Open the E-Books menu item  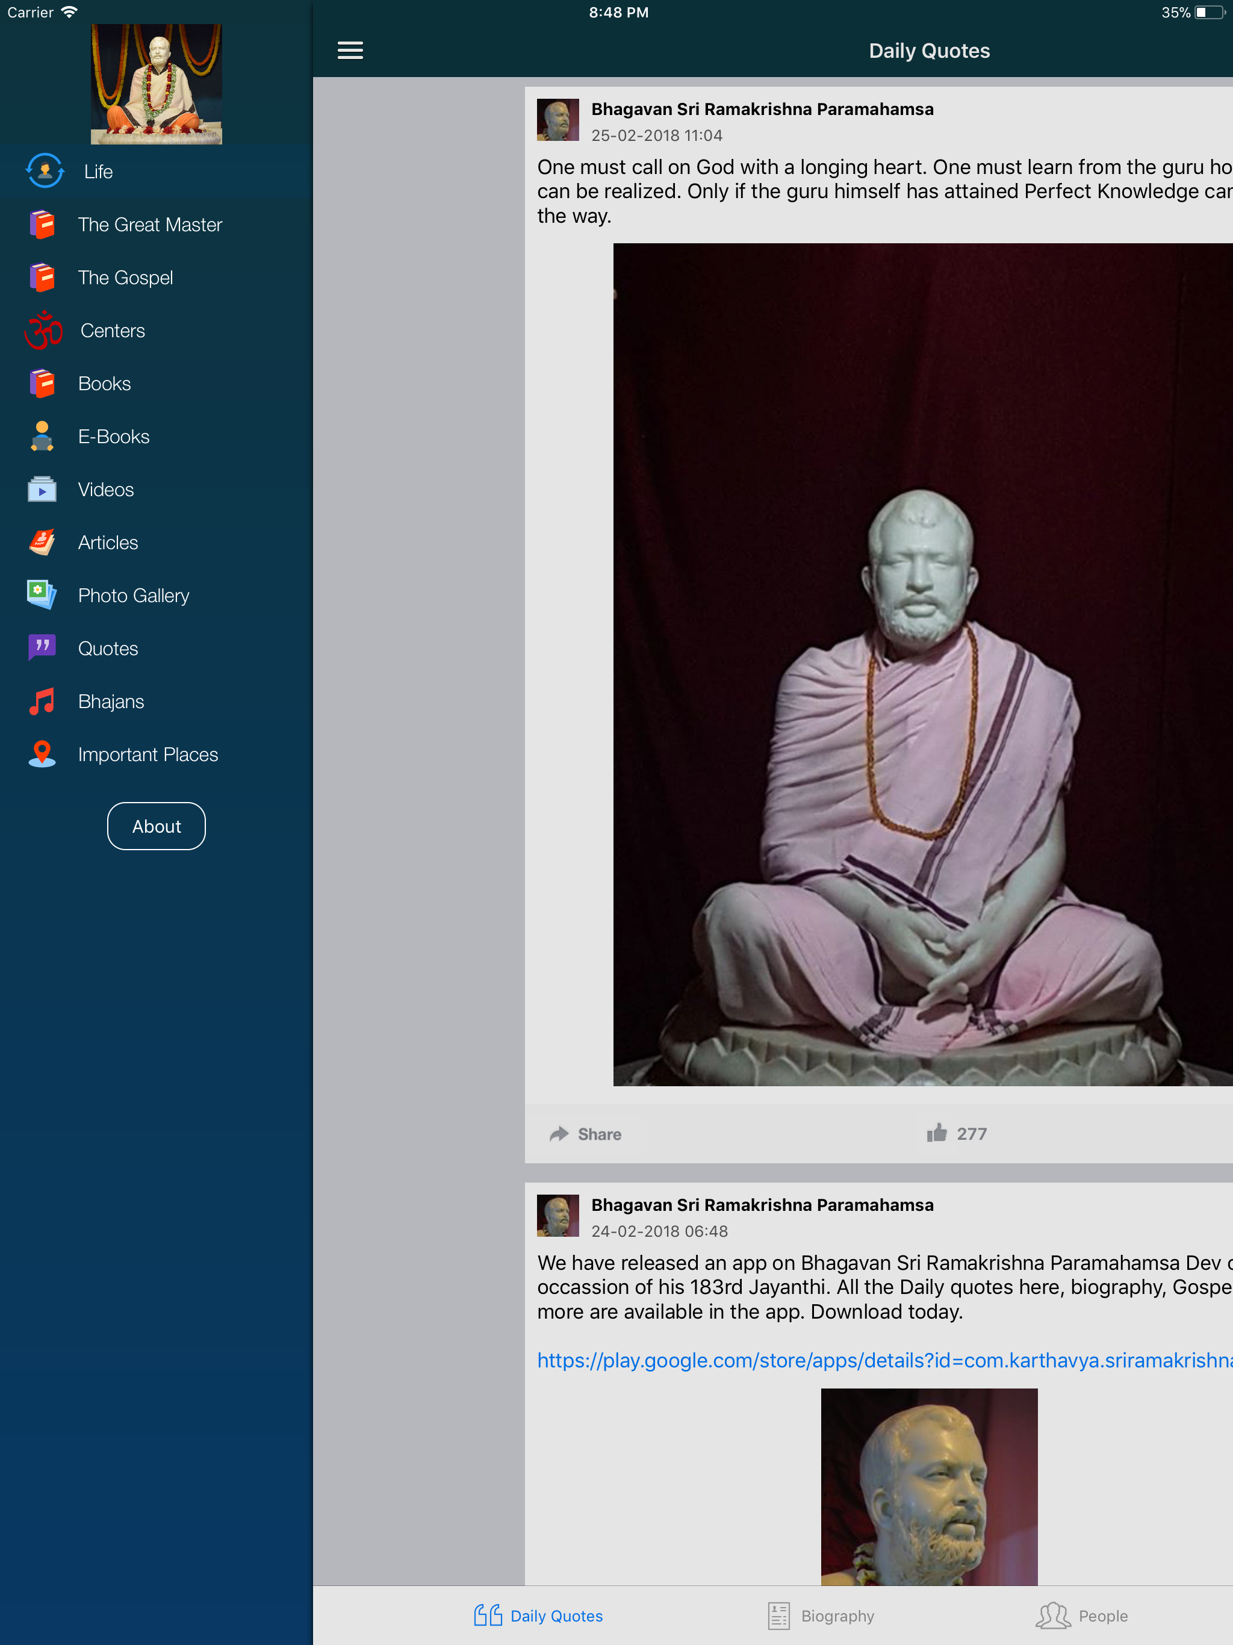coord(113,437)
